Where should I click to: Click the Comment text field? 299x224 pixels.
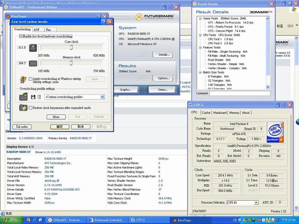[240, 93]
